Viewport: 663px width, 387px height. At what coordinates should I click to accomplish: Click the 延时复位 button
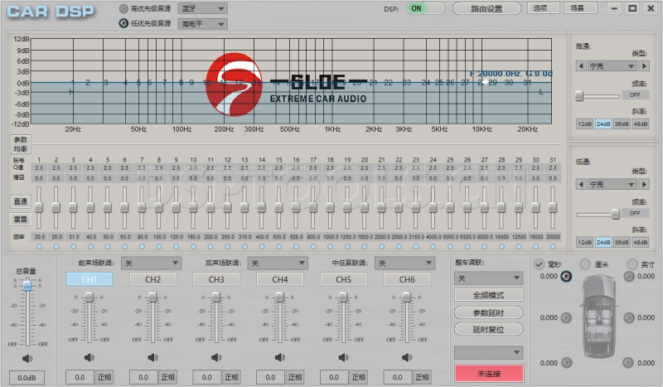(x=488, y=329)
